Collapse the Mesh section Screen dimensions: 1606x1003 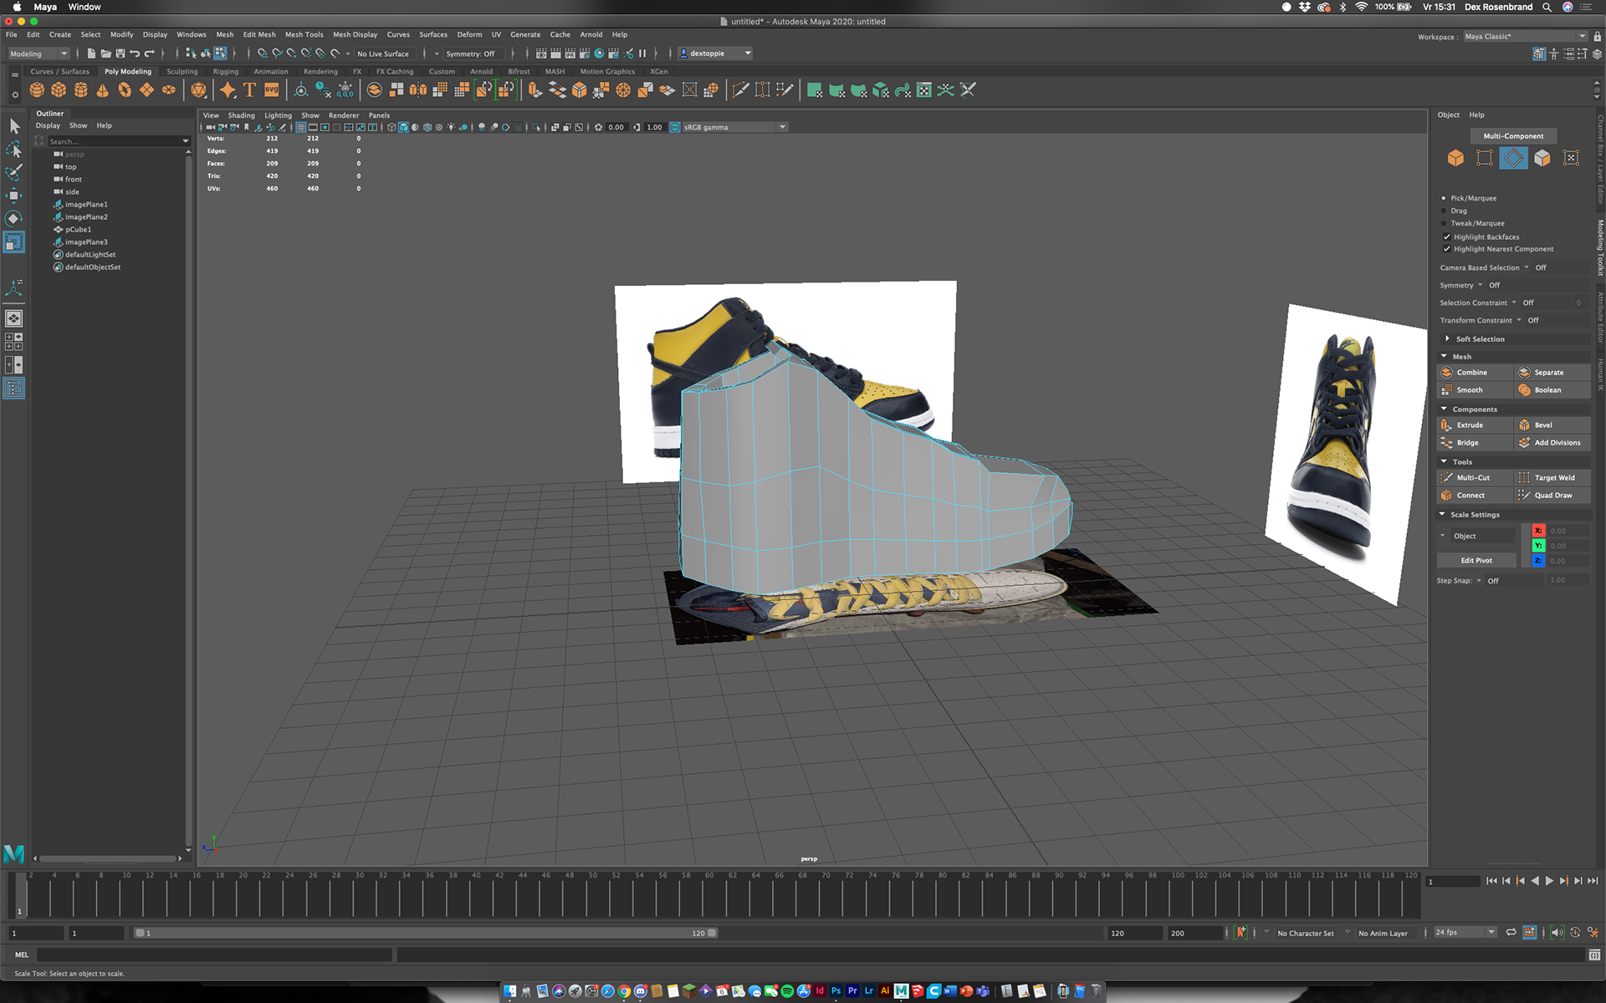pos(1444,357)
